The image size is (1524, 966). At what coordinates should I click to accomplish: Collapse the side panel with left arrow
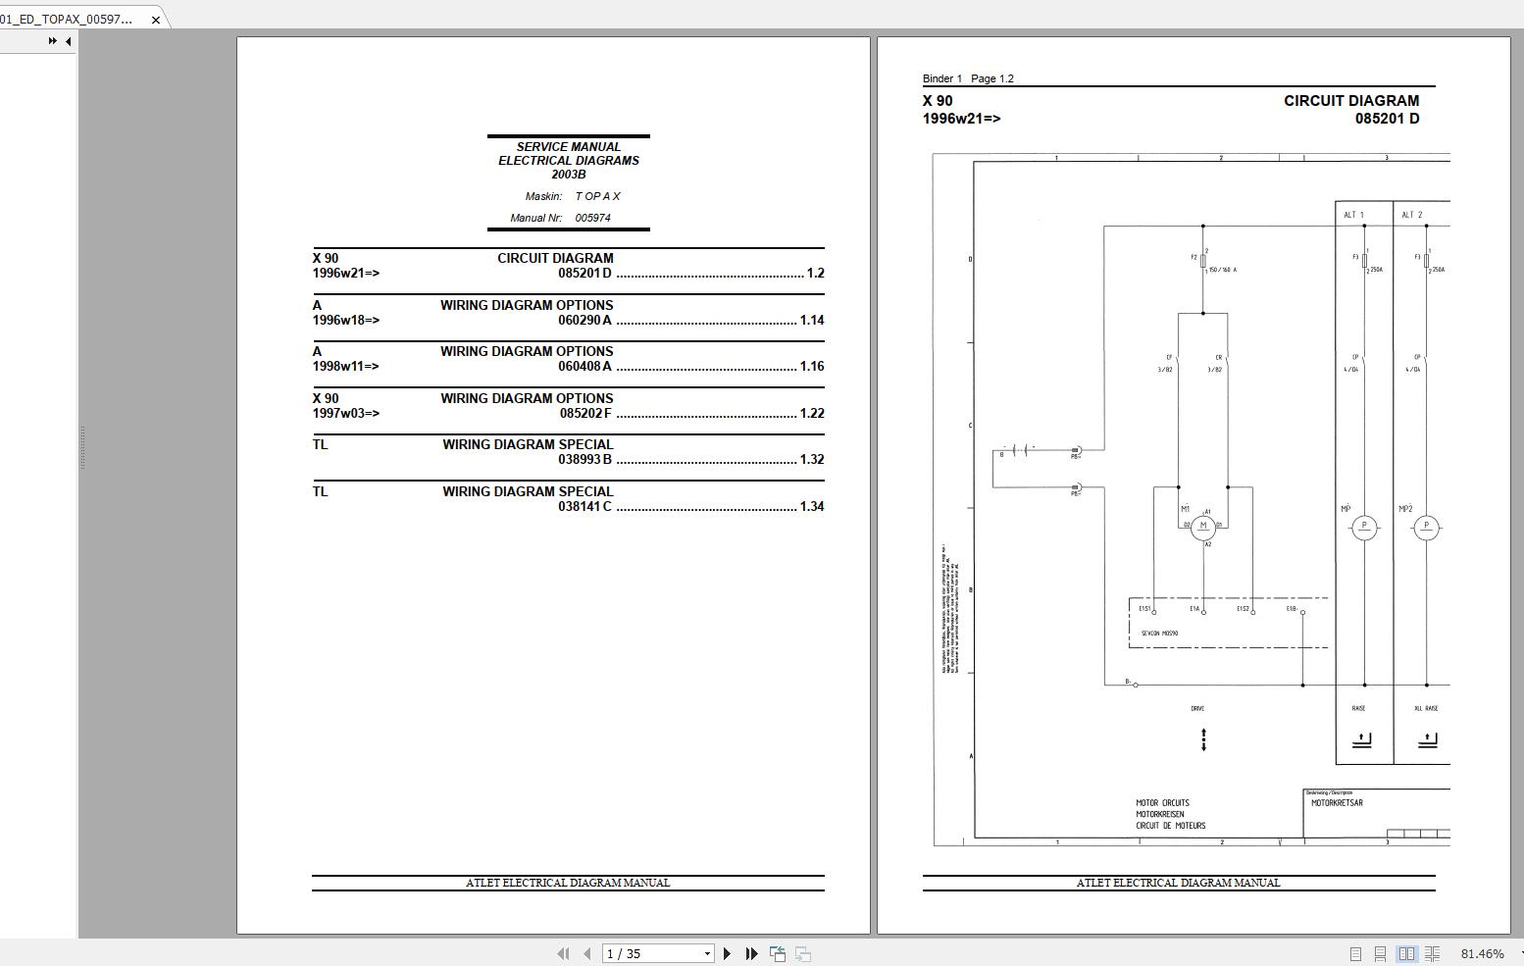tap(68, 41)
